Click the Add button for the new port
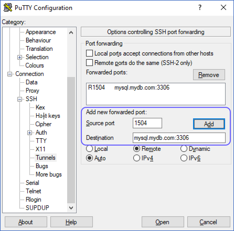This screenshot has width=234, height=231. tap(209, 124)
